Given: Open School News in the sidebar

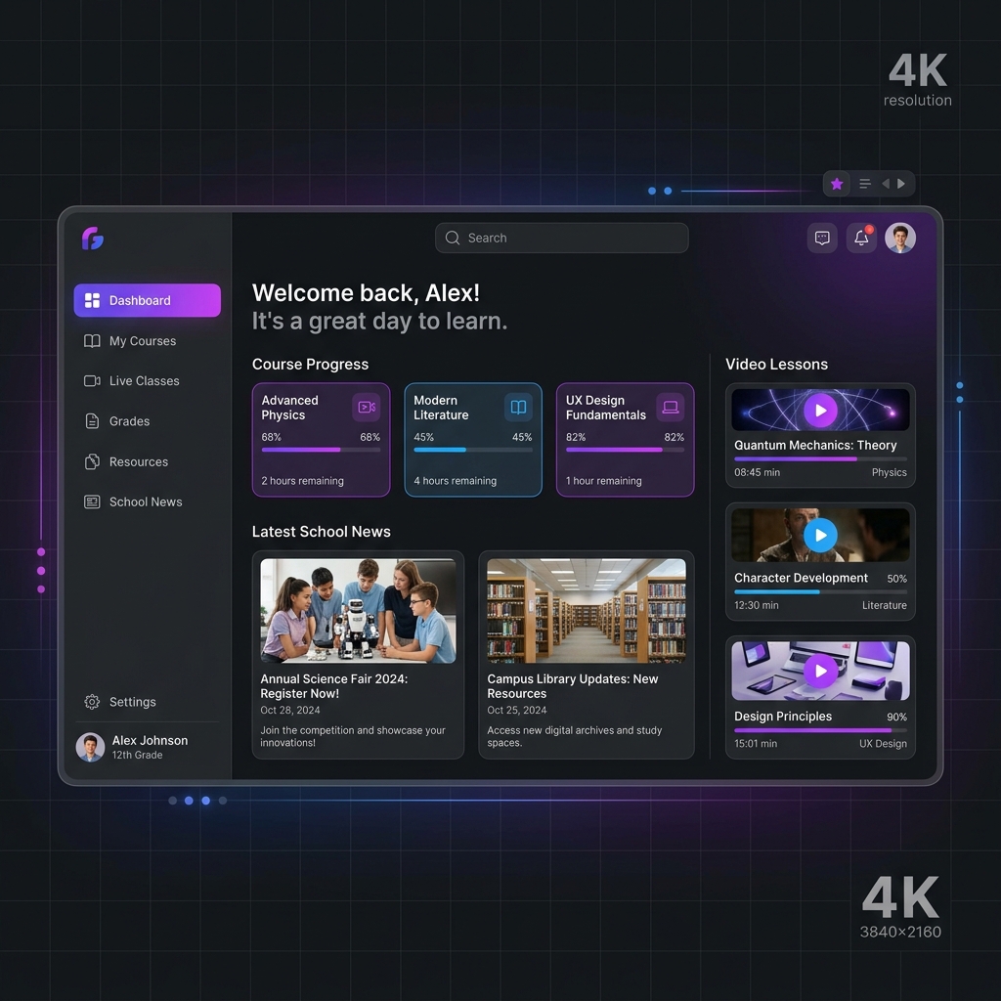Looking at the screenshot, I should [148, 501].
